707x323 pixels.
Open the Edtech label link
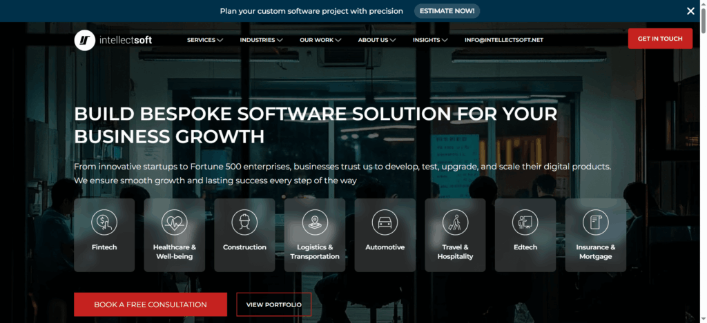[x=525, y=247]
